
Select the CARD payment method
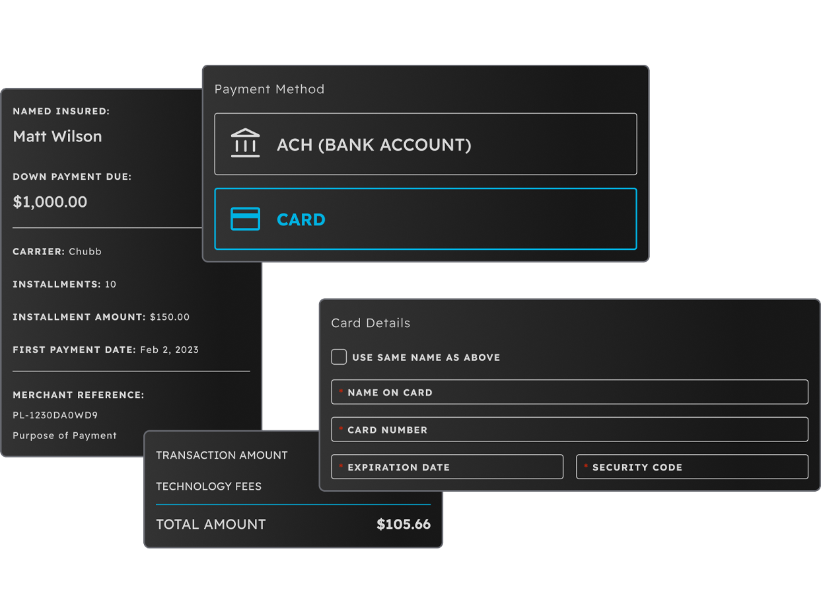[425, 219]
